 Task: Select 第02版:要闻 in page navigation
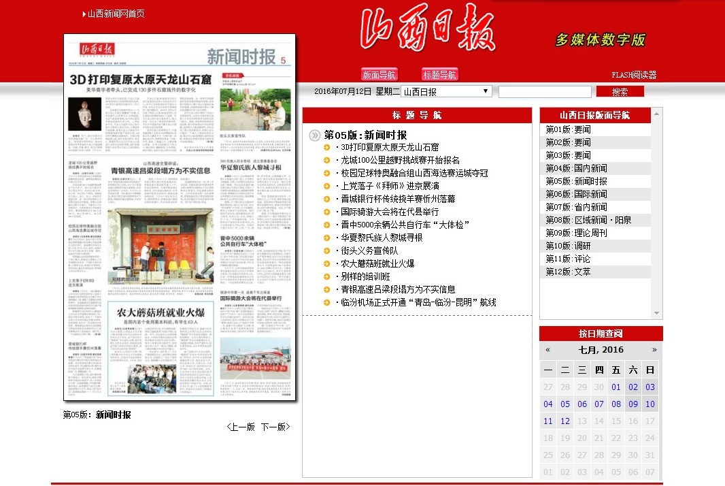tap(569, 142)
